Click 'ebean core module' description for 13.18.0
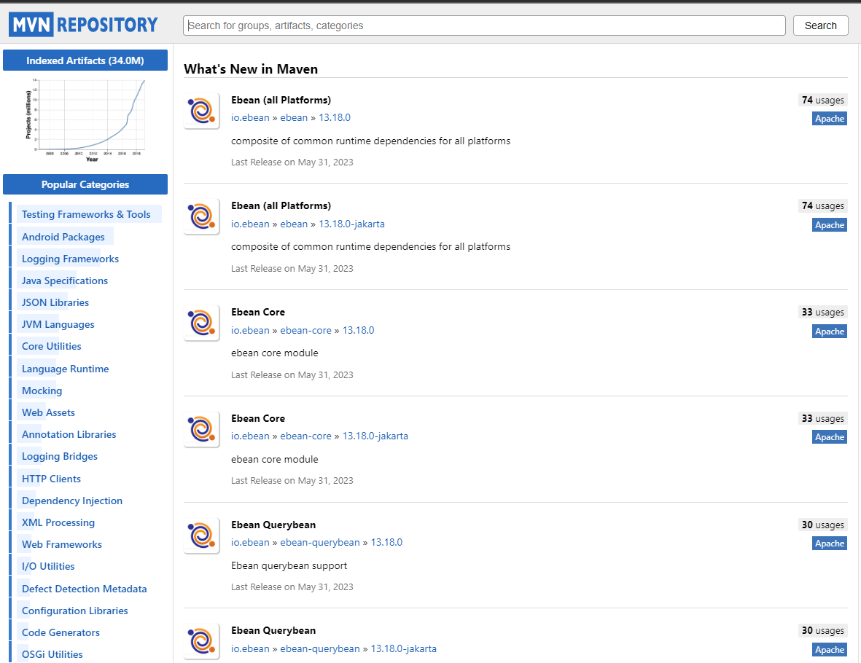Screen dimensions: 861x663 pyautogui.click(x=275, y=353)
